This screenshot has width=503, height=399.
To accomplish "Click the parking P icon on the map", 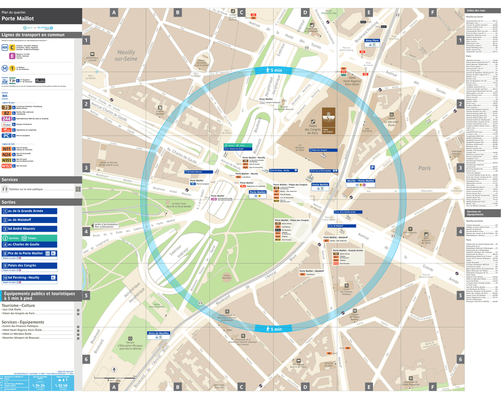I will (373, 168).
